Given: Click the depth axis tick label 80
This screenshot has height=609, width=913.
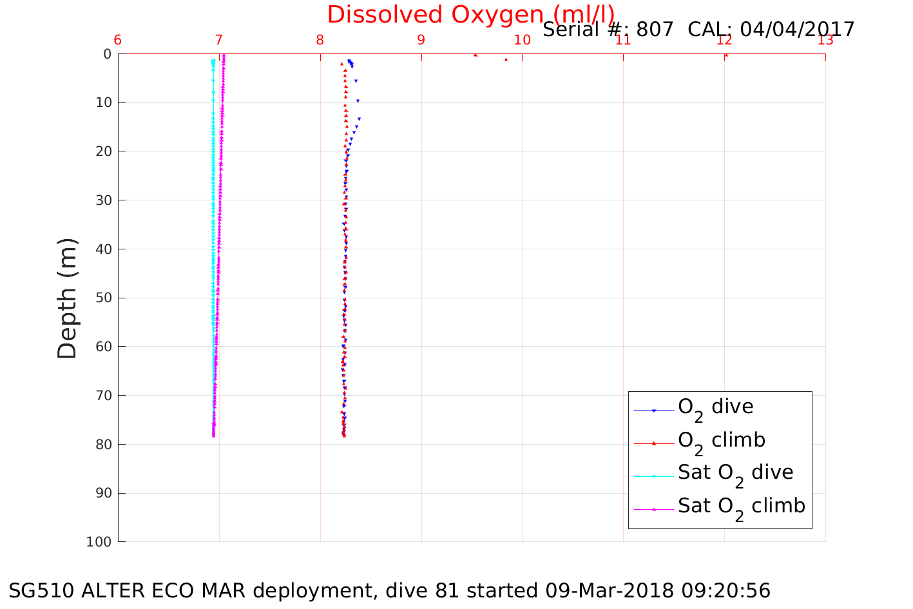Looking at the screenshot, I should coord(103,445).
